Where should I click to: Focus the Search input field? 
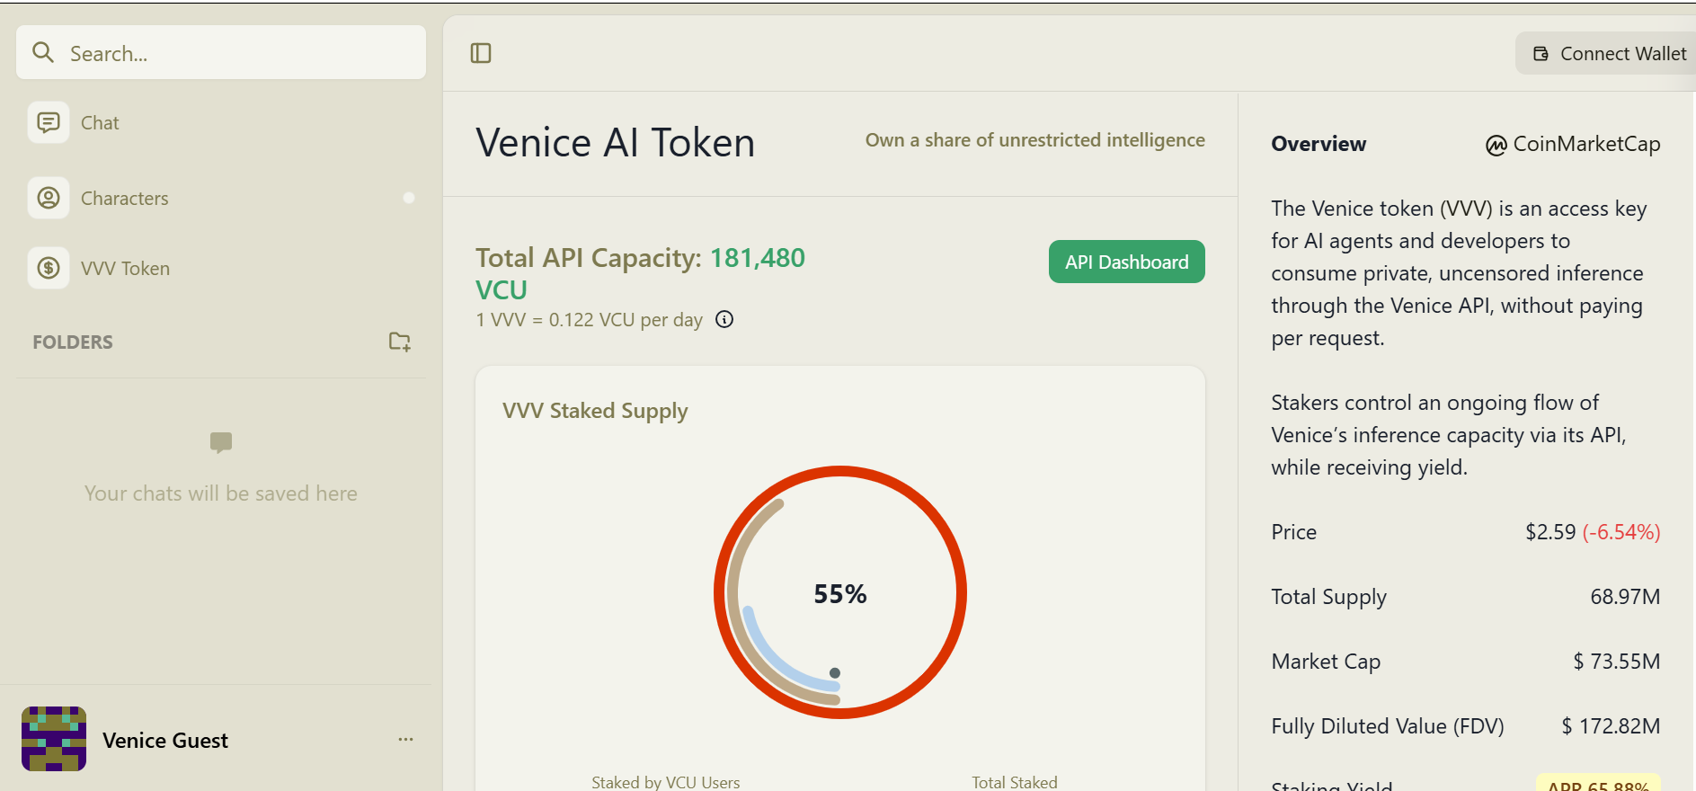(x=221, y=52)
